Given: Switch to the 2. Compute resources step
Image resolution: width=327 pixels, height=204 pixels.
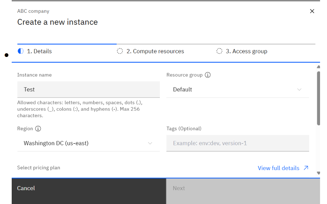Looking at the screenshot, I should 155,51.
